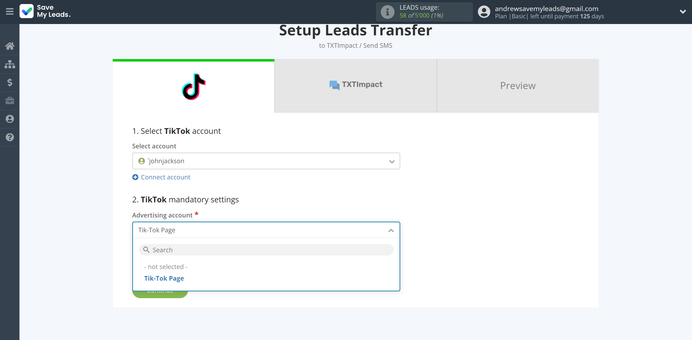
Task: Toggle the hamburger menu icon
Action: click(10, 11)
